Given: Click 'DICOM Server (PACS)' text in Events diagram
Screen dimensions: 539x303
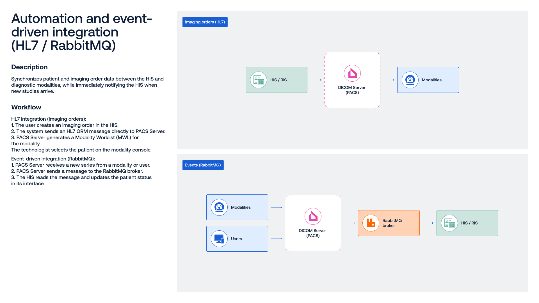Looking at the screenshot, I should 312,233.
